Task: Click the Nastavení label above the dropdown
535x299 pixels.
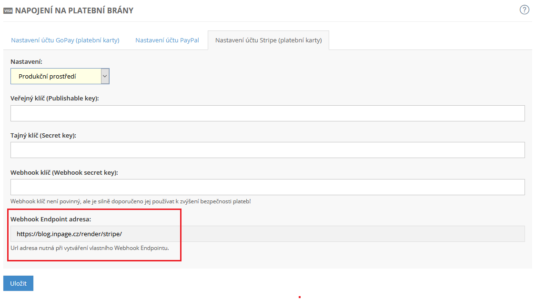Action: [26, 62]
